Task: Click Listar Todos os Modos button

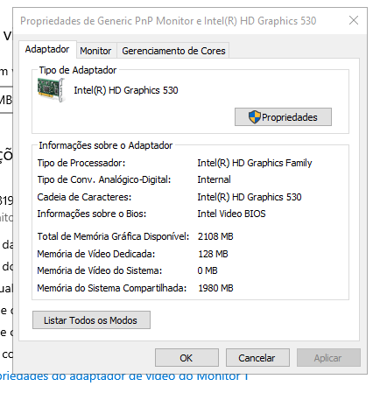Action: (x=91, y=320)
